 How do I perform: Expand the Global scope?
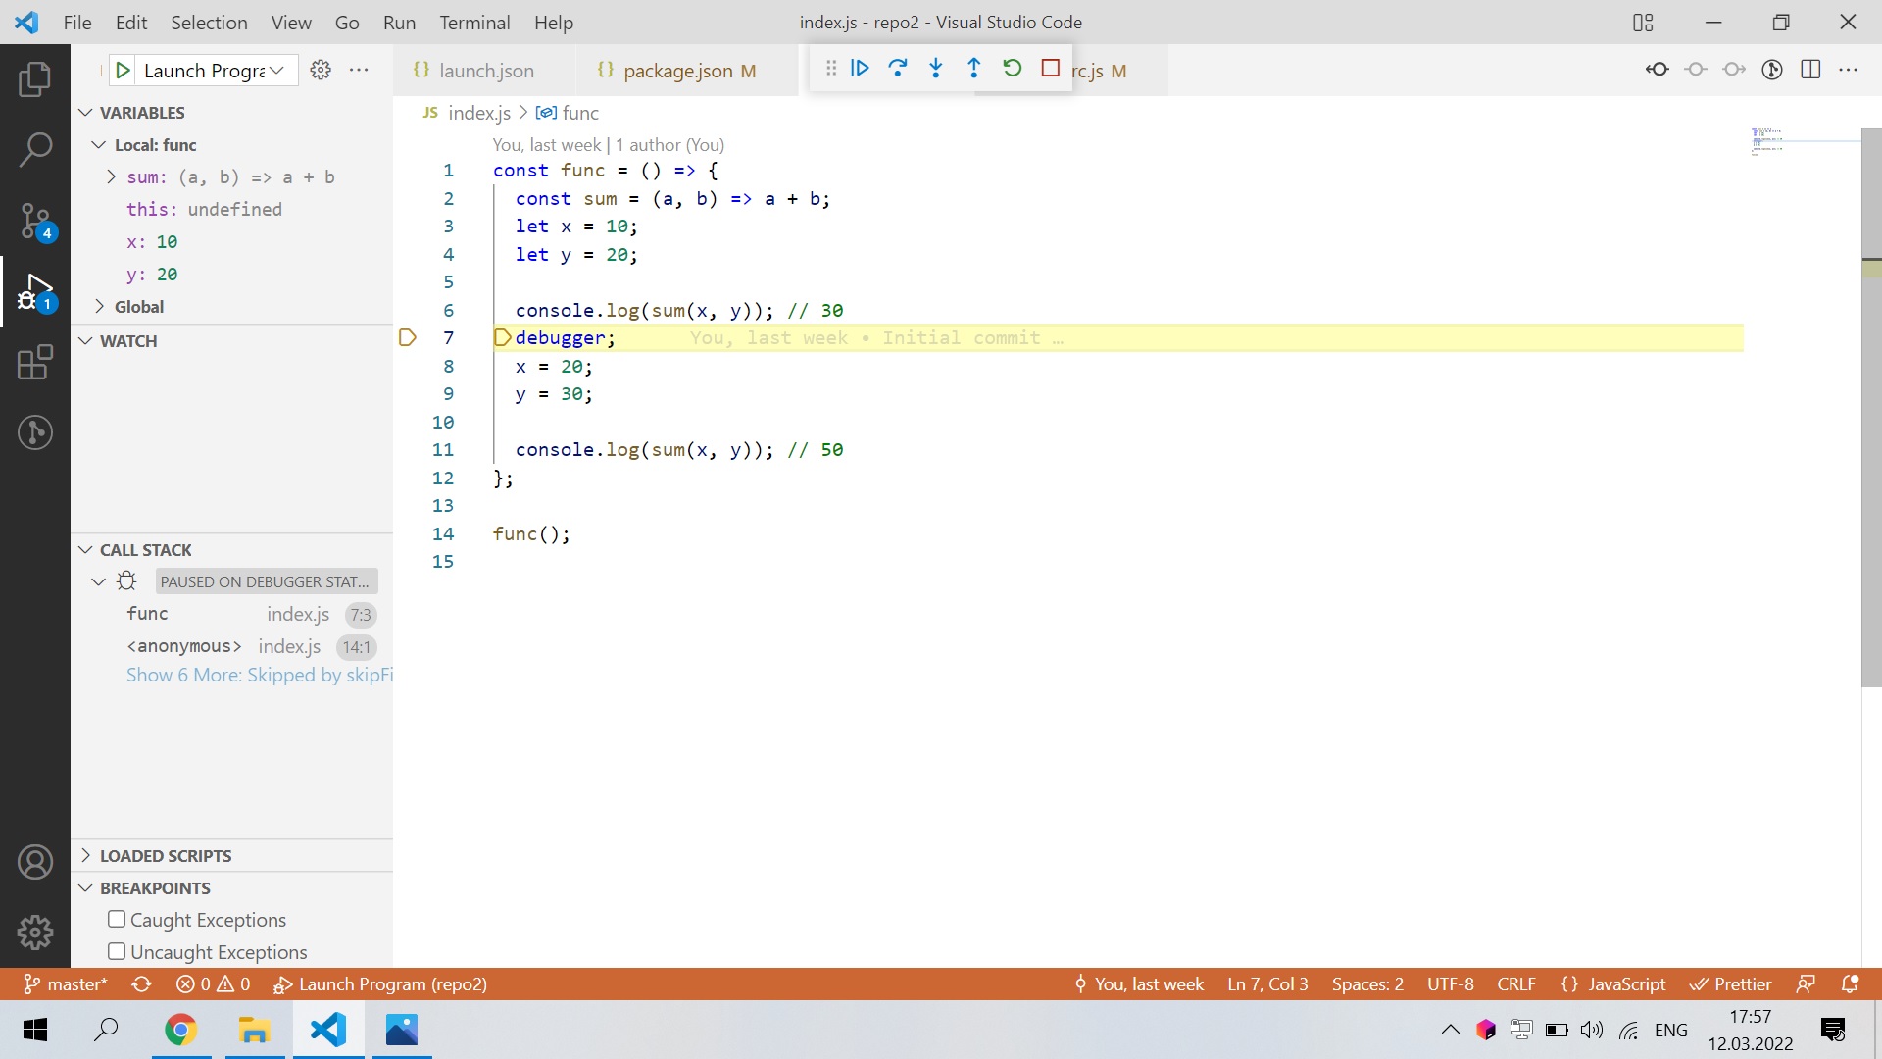point(98,307)
